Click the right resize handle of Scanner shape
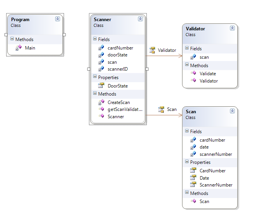The image size is (253, 213). pos(147,69)
